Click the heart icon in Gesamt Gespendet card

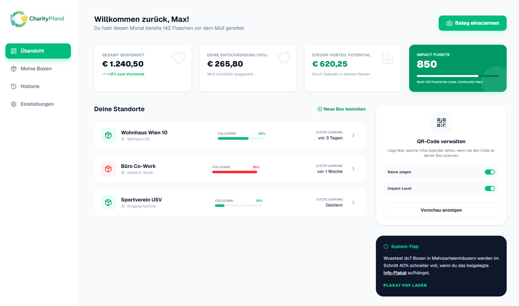[178, 58]
